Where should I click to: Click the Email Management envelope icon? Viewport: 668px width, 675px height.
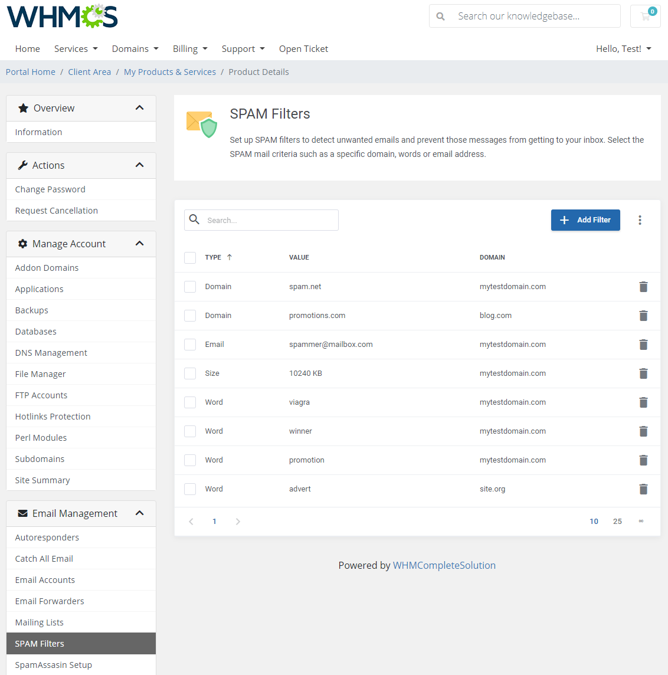23,513
